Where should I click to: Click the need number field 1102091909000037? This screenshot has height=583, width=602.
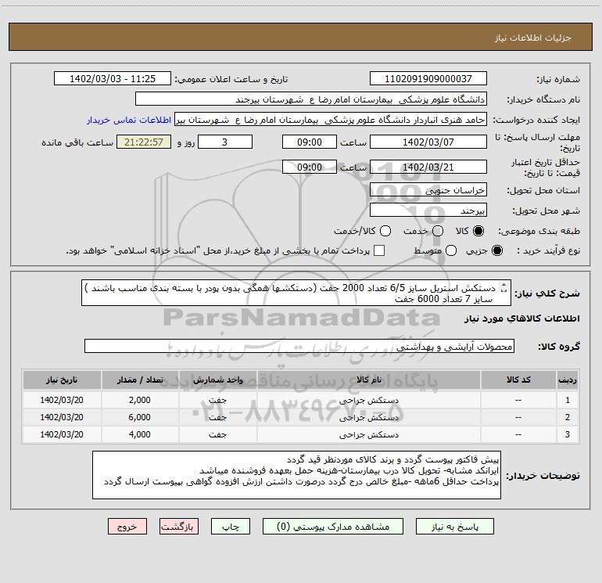click(428, 78)
